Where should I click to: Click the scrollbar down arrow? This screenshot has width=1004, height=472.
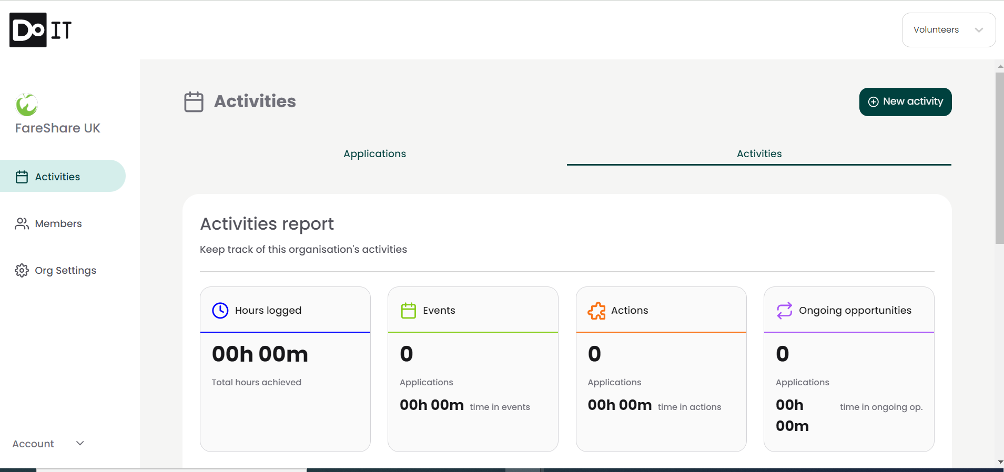pyautogui.click(x=1000, y=462)
